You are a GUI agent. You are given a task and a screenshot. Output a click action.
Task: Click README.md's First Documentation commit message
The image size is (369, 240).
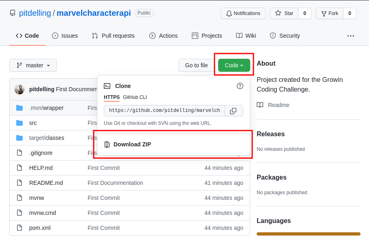pyautogui.click(x=115, y=183)
